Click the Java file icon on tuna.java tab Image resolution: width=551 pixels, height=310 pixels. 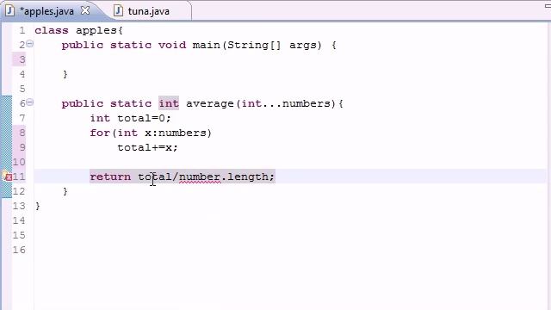119,11
